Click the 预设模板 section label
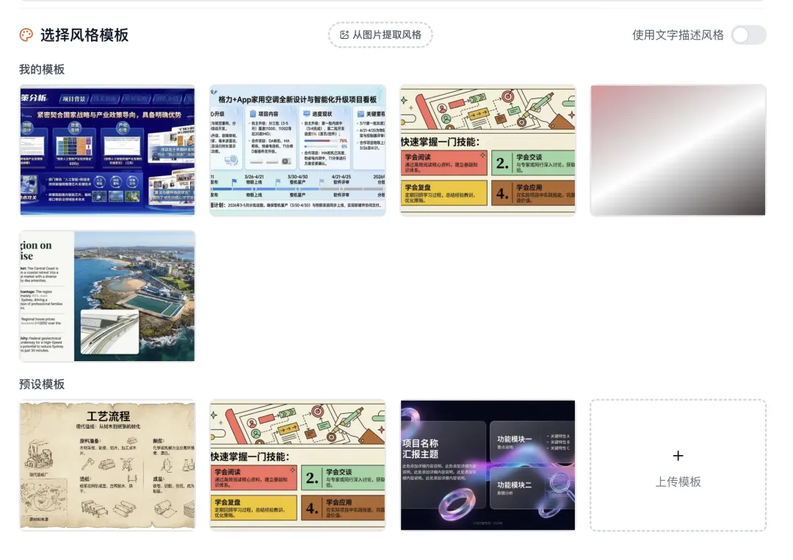The image size is (793, 560). click(42, 384)
